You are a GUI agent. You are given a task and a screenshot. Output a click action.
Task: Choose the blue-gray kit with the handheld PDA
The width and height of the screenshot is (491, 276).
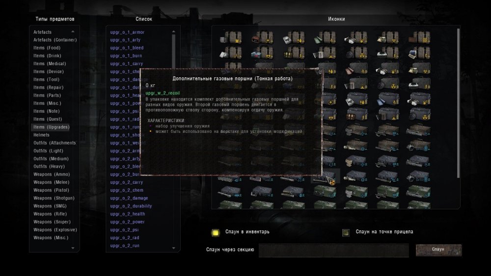(x=356, y=100)
